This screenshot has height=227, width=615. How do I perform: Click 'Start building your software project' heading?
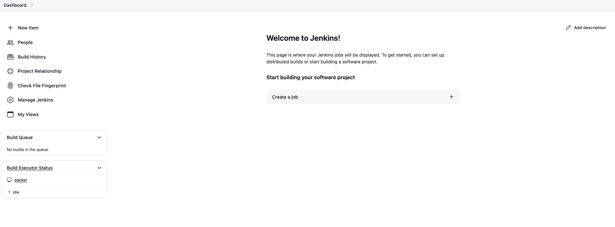click(310, 77)
